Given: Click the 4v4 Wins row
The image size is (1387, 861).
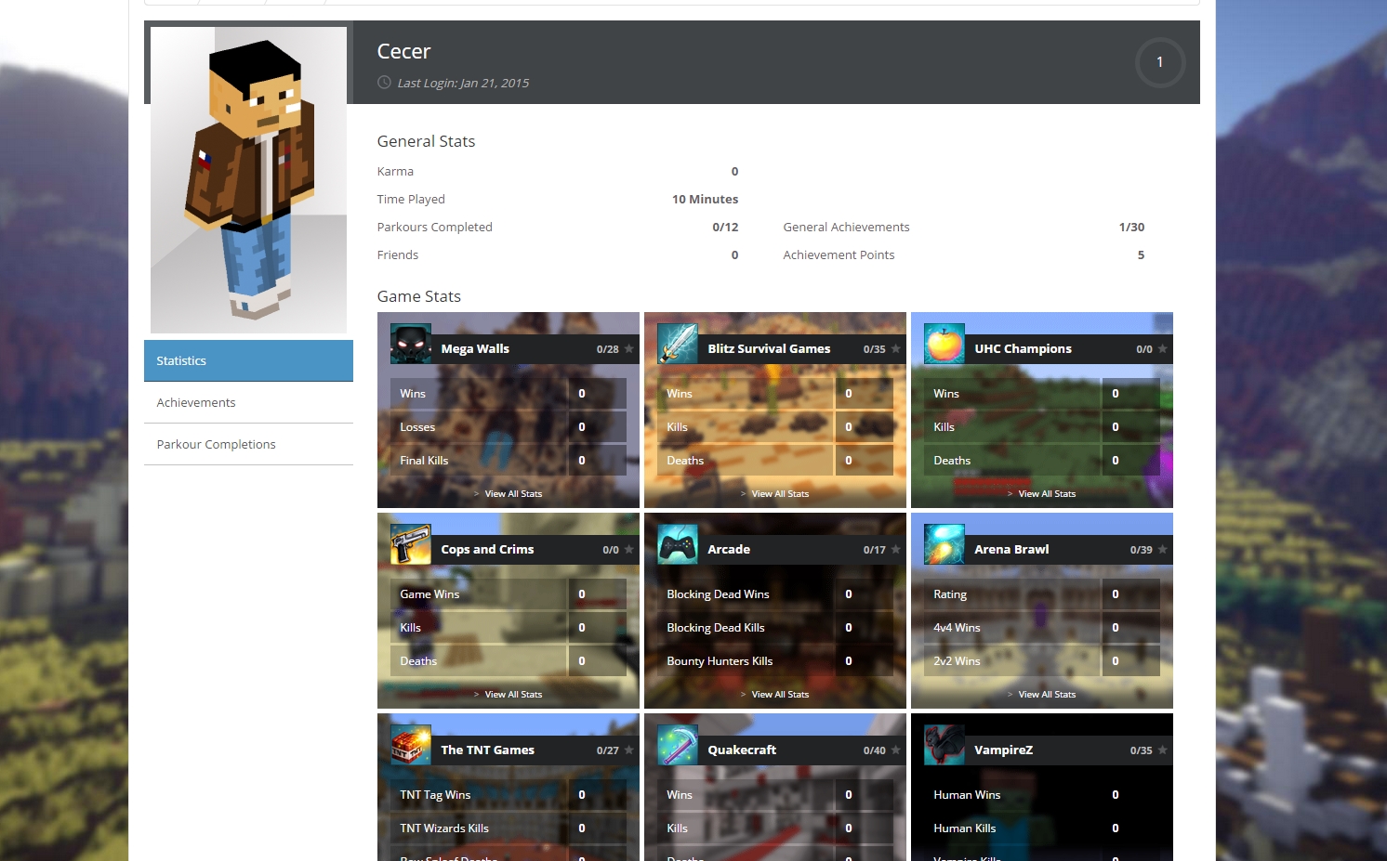Looking at the screenshot, I should [1041, 628].
